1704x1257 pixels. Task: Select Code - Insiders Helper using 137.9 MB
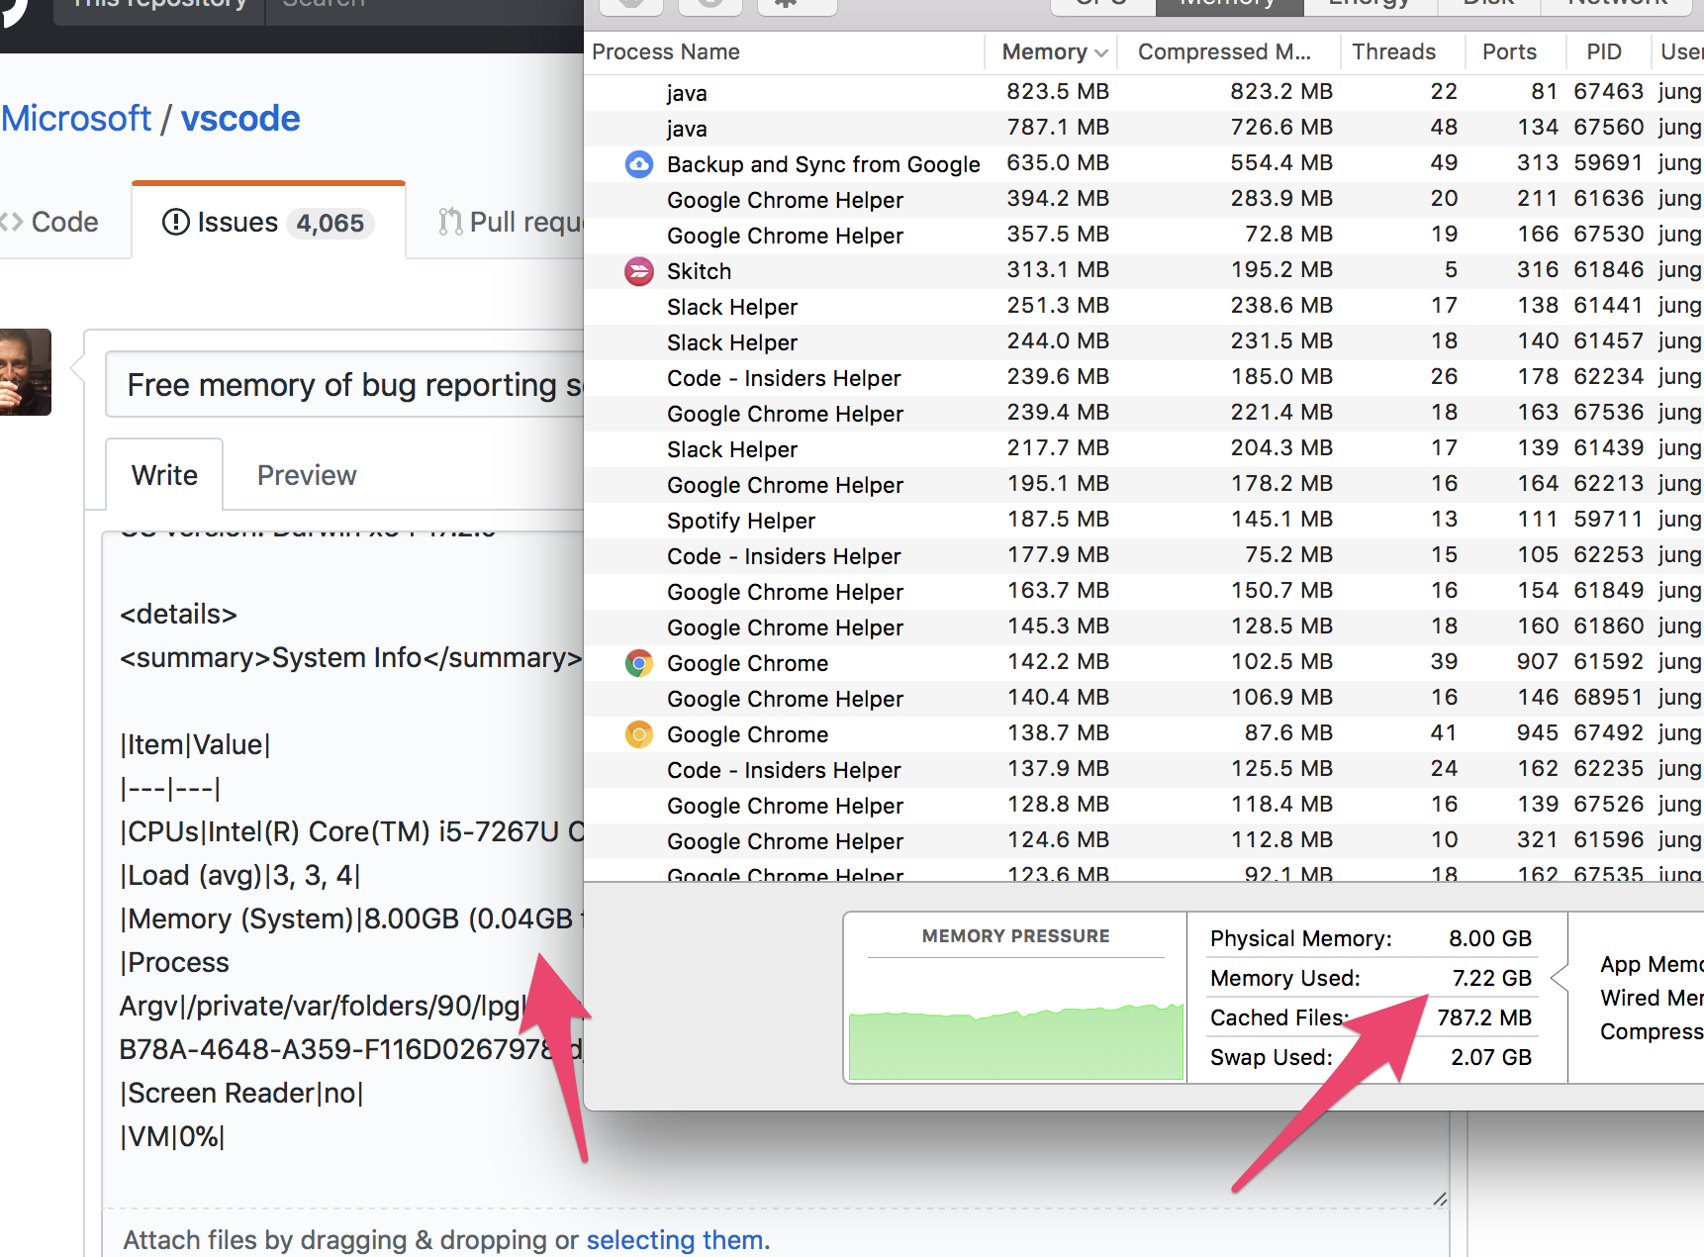(1144, 770)
